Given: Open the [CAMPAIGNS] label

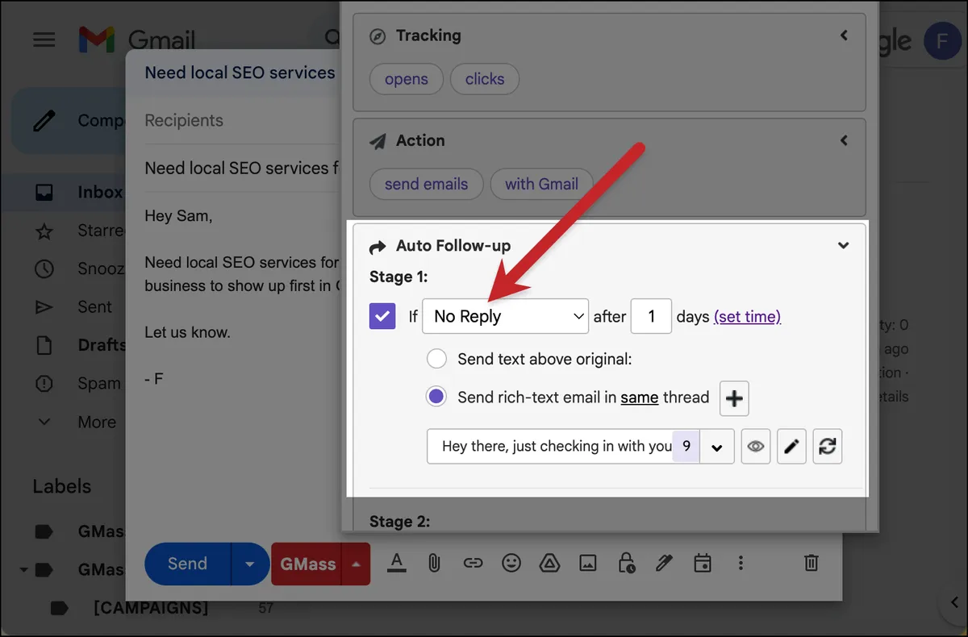Looking at the screenshot, I should pos(150,608).
